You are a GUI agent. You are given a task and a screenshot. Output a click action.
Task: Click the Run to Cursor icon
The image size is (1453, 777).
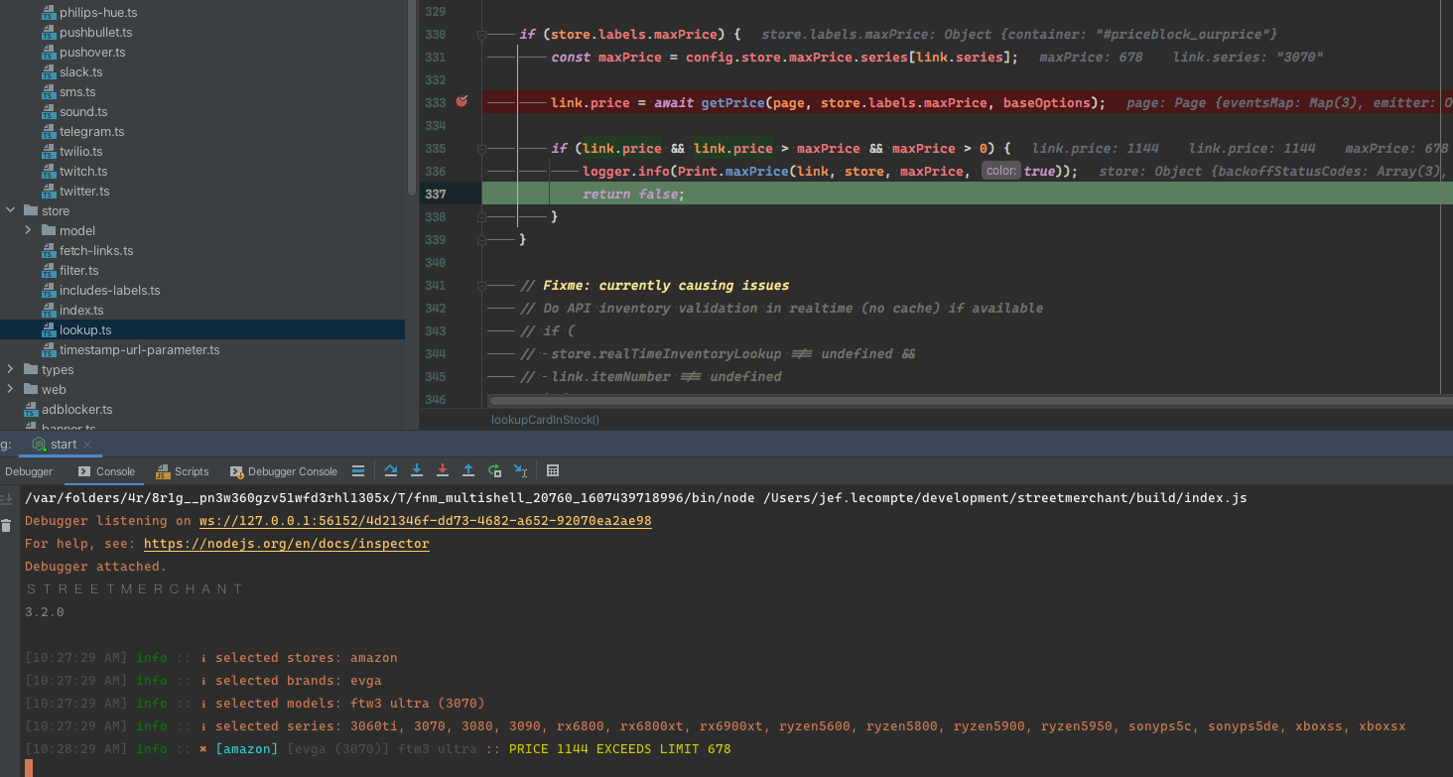pyautogui.click(x=520, y=471)
